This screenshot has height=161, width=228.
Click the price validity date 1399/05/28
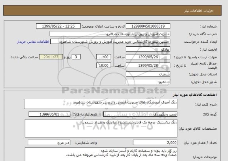148,66
